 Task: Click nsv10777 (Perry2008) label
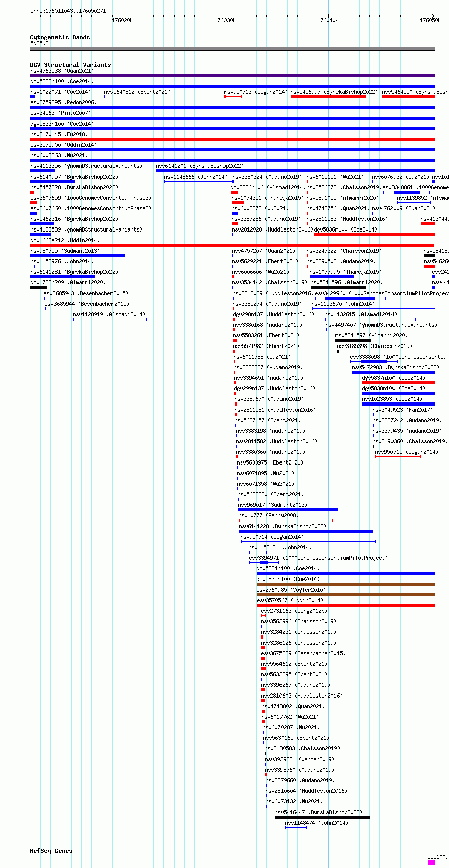pos(268,515)
